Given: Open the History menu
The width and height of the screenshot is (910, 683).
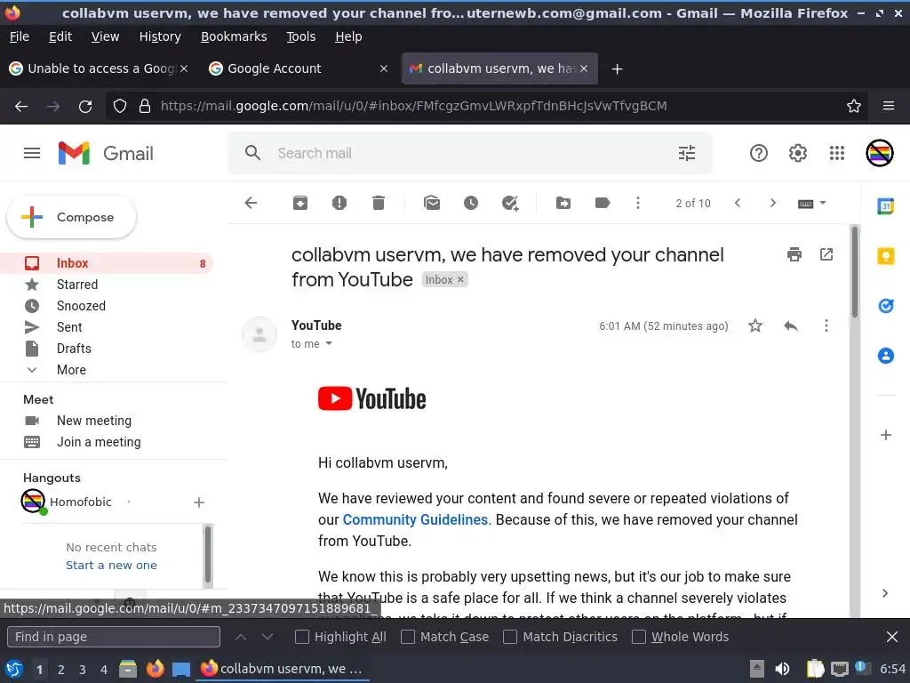Looking at the screenshot, I should (x=160, y=36).
